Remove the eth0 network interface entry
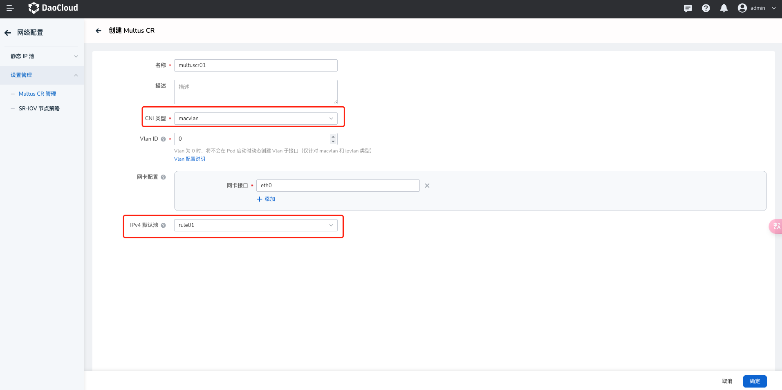This screenshot has height=390, width=782. (x=427, y=186)
